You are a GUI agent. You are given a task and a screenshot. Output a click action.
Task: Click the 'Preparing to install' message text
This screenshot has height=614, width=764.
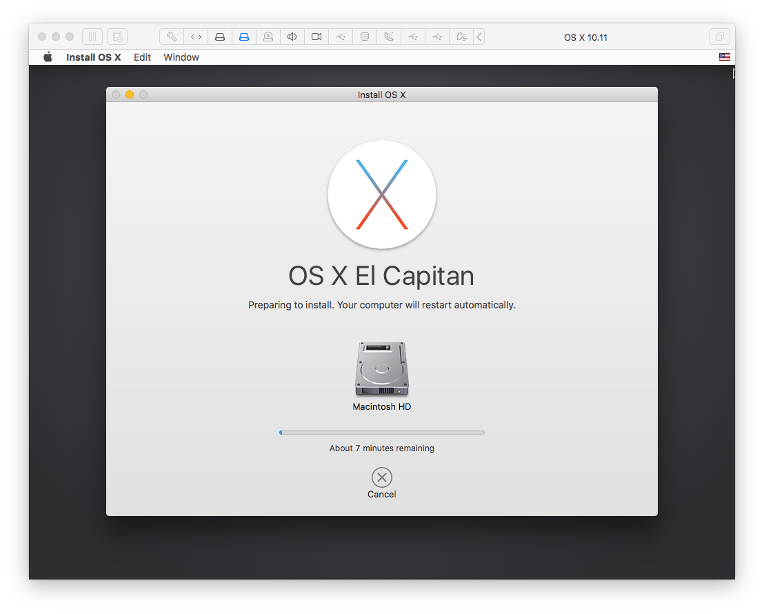[x=382, y=306]
